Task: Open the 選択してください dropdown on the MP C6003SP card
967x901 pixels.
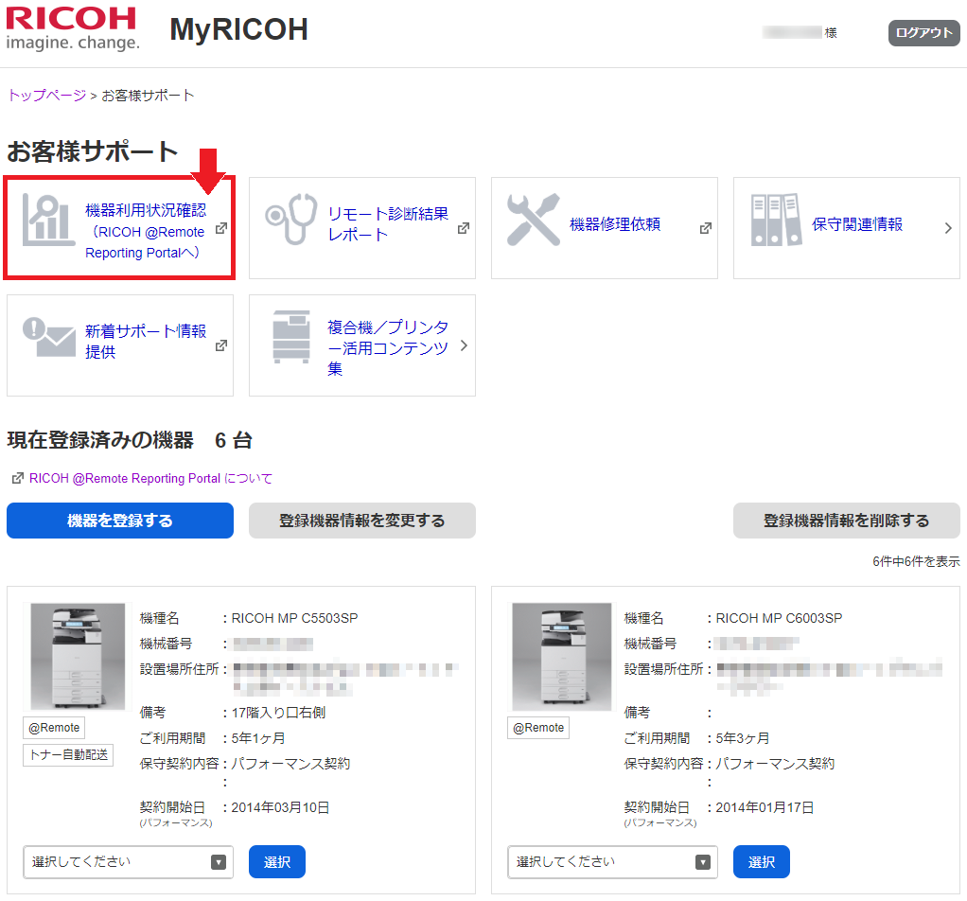Action: tap(612, 862)
